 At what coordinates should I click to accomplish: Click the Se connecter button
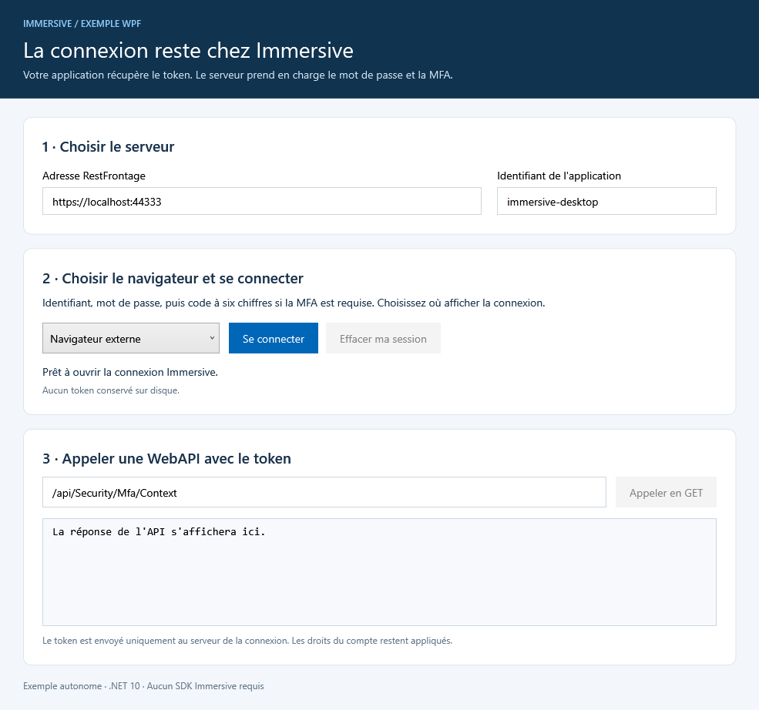274,338
